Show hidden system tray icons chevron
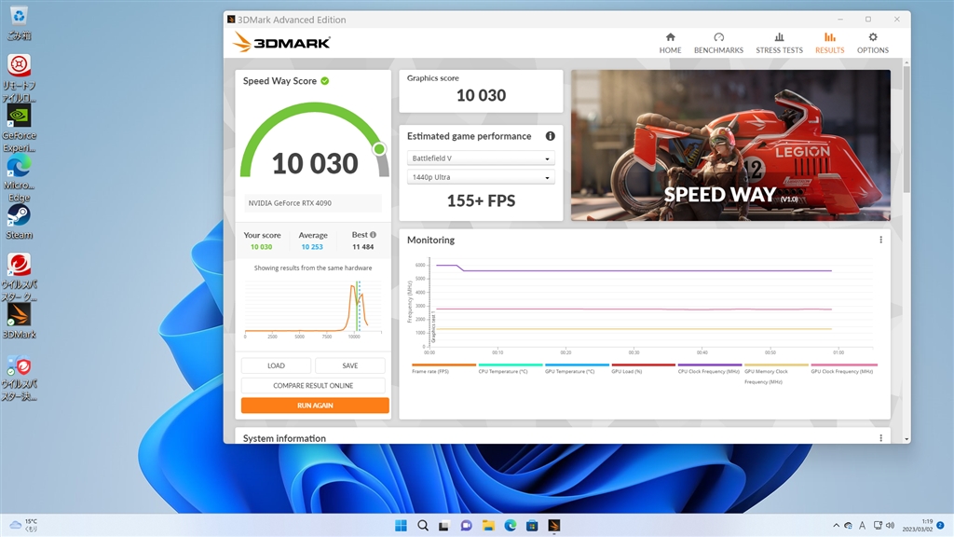The height and width of the screenshot is (537, 954). 836,526
